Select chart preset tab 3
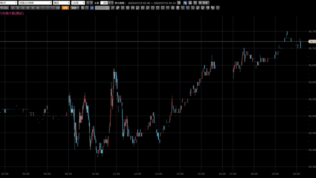The height and width of the screenshot is (178, 316). coord(23,8)
